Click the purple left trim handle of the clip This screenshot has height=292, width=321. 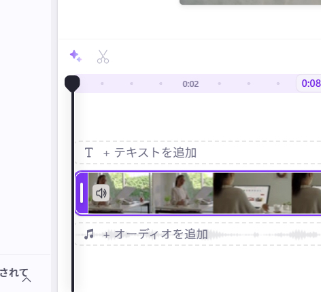click(82, 193)
